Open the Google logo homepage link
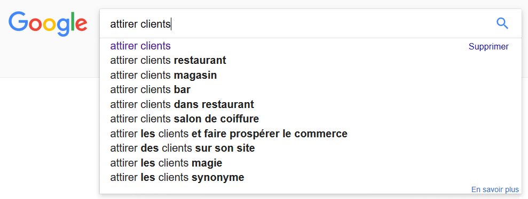Image resolution: width=528 pixels, height=199 pixels. 48,24
